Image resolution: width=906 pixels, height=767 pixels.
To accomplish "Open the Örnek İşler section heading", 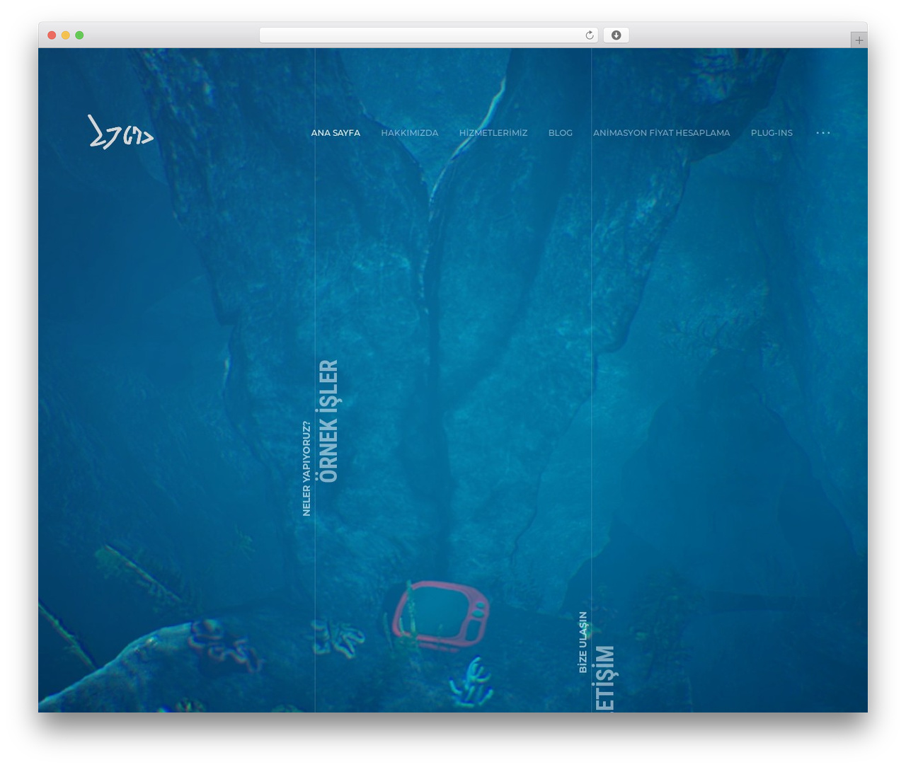I will [329, 421].
